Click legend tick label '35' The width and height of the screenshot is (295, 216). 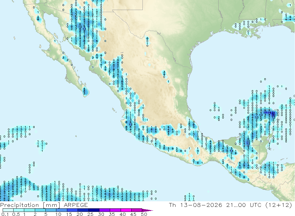(112, 214)
